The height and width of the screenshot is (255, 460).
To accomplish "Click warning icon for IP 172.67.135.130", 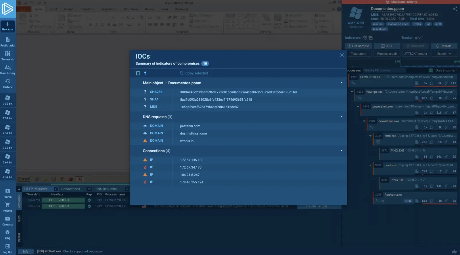I will pyautogui.click(x=145, y=160).
